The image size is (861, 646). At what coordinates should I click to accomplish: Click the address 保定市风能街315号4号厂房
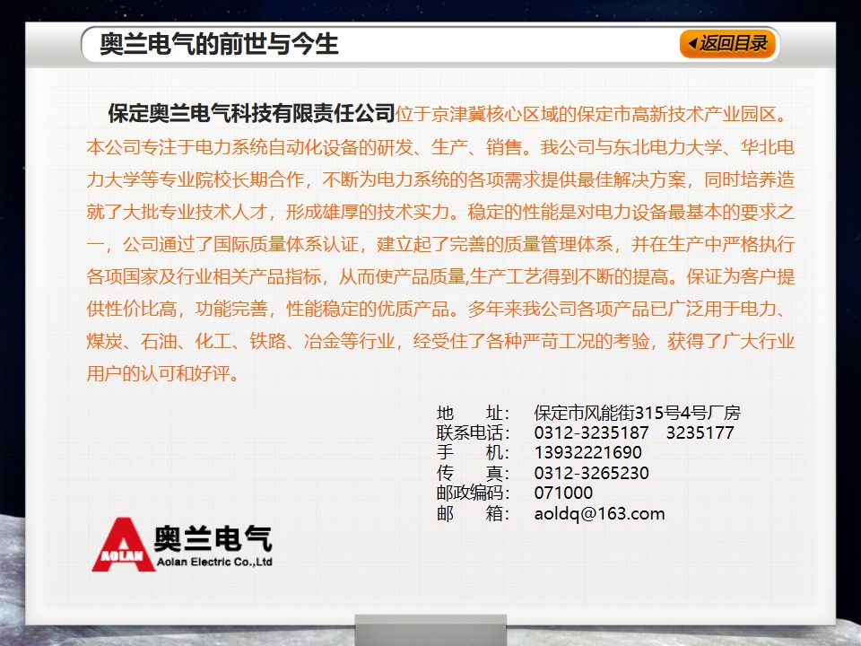tap(637, 413)
